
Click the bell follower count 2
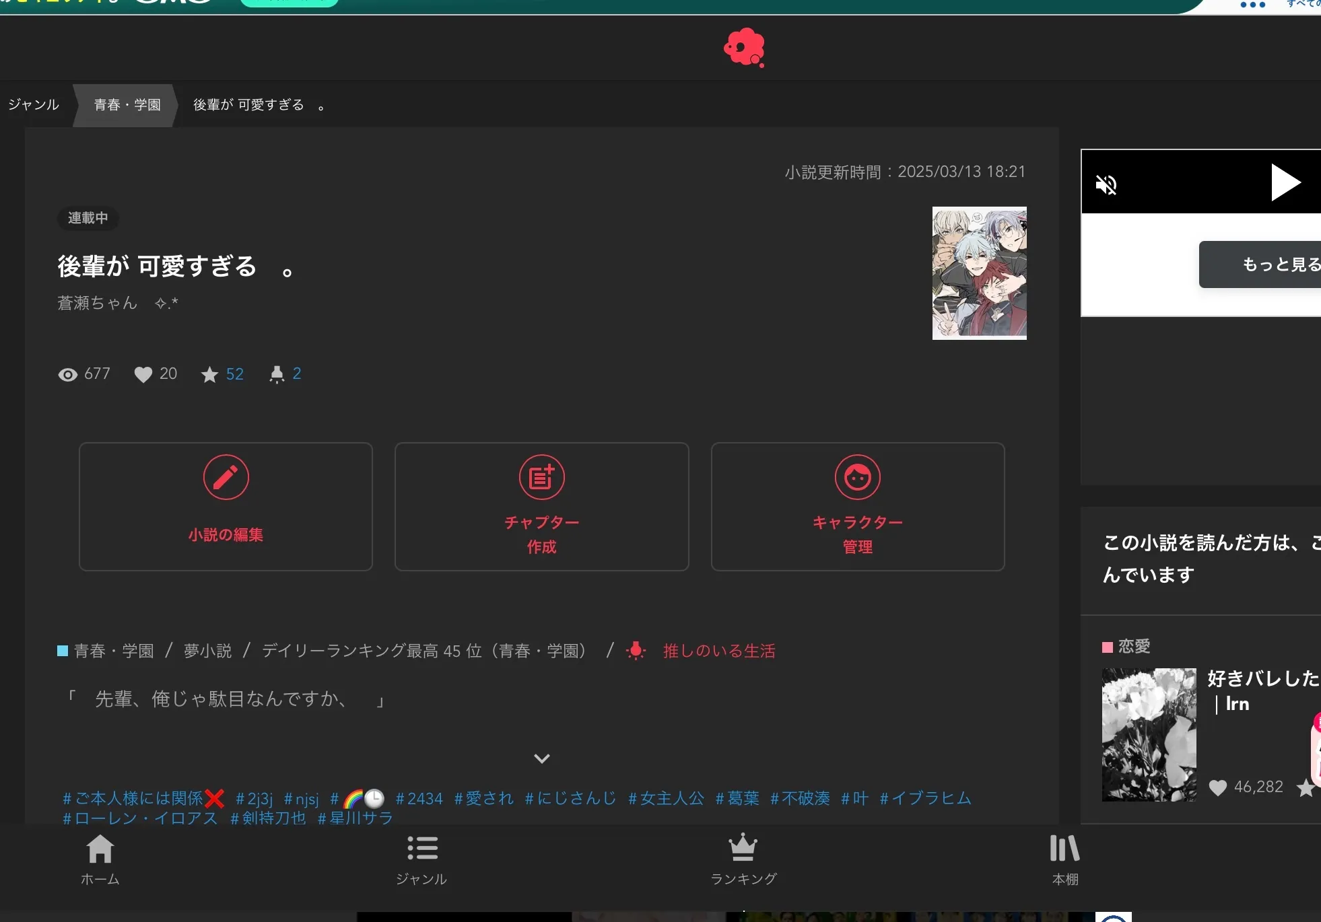pos(296,374)
